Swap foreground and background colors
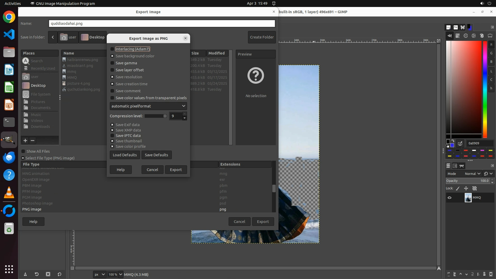496x279 pixels. click(453, 141)
